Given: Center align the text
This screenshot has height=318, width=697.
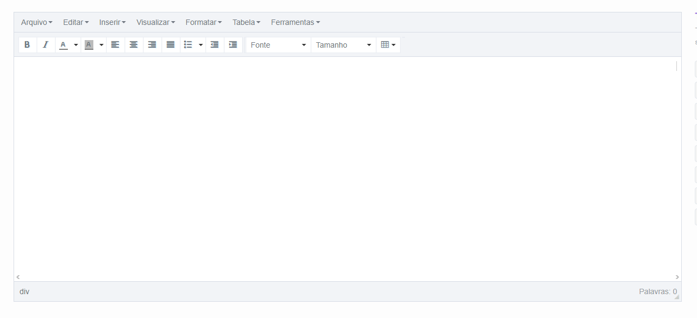Looking at the screenshot, I should click(134, 45).
